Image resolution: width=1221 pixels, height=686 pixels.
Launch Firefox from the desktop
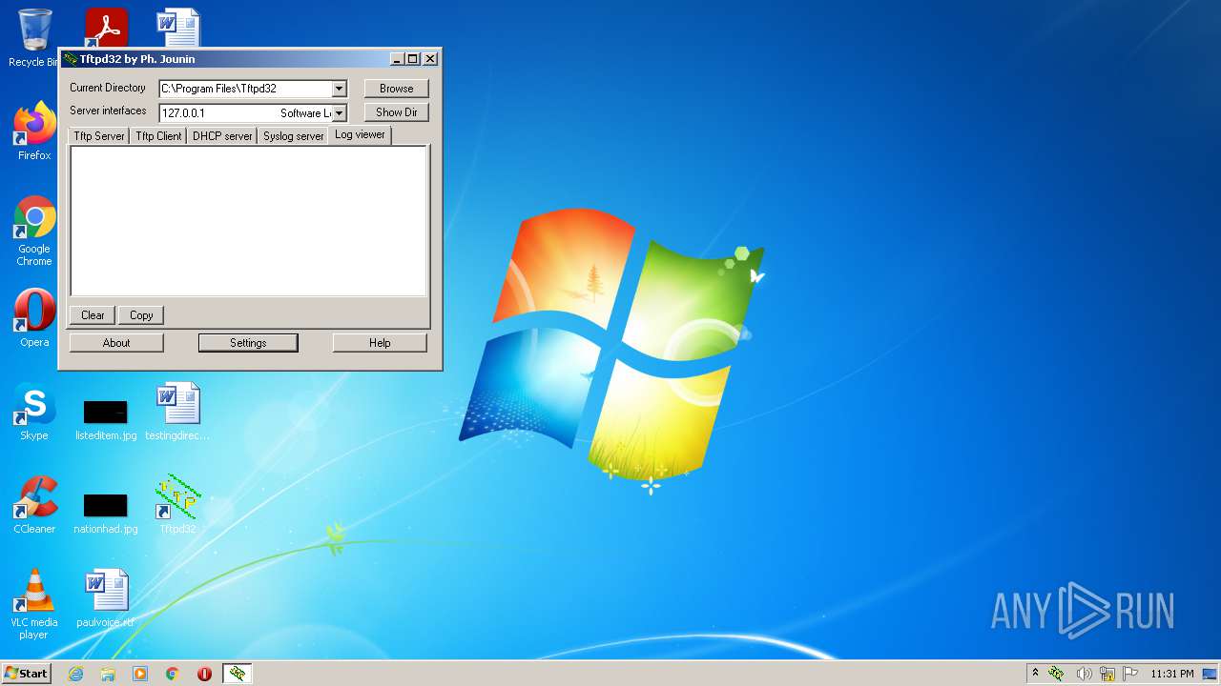coord(34,131)
